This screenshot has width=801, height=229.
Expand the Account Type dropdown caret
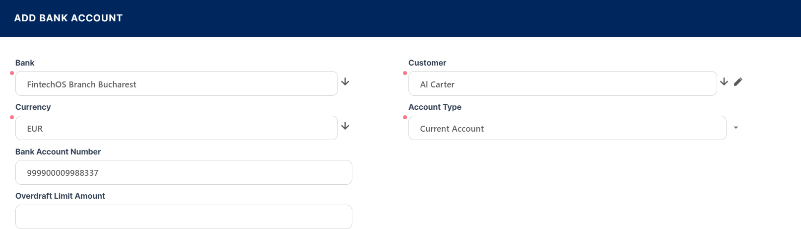(x=736, y=128)
